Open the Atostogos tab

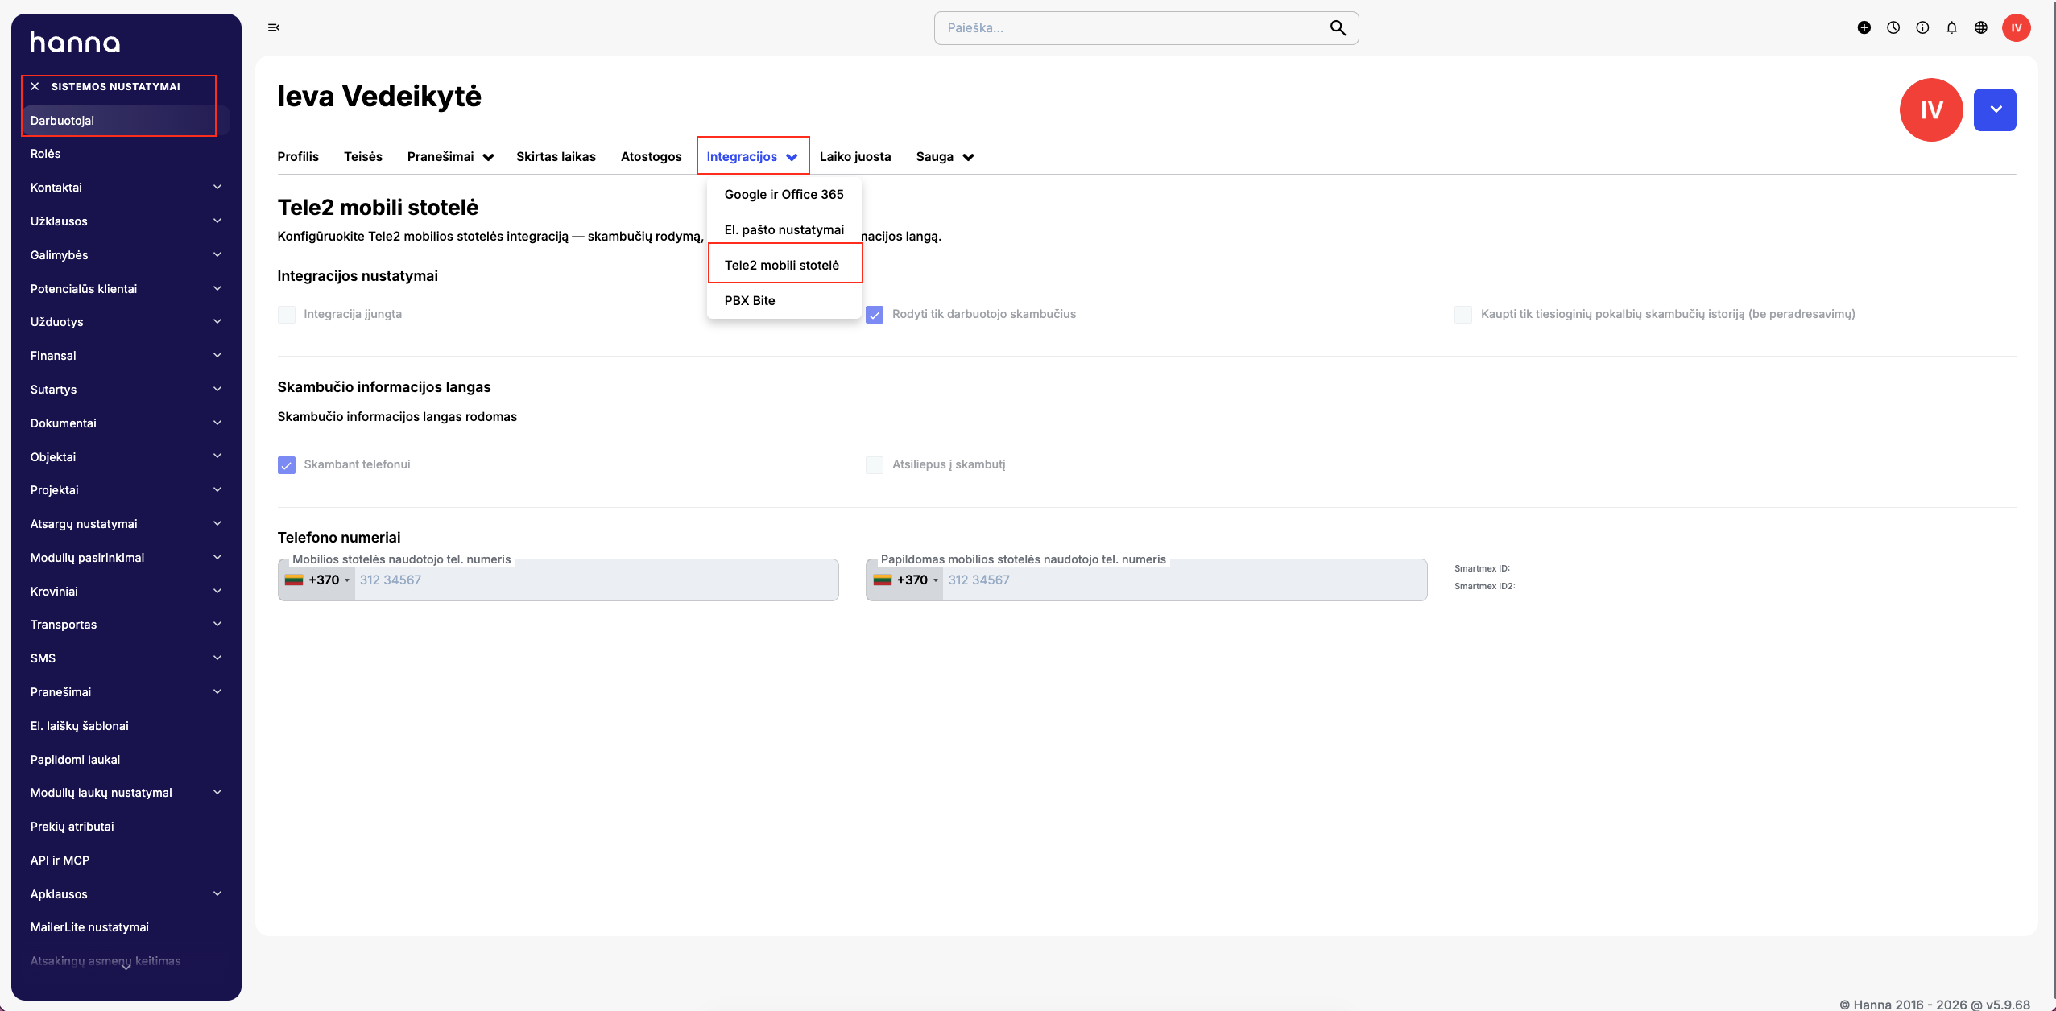[x=651, y=156]
